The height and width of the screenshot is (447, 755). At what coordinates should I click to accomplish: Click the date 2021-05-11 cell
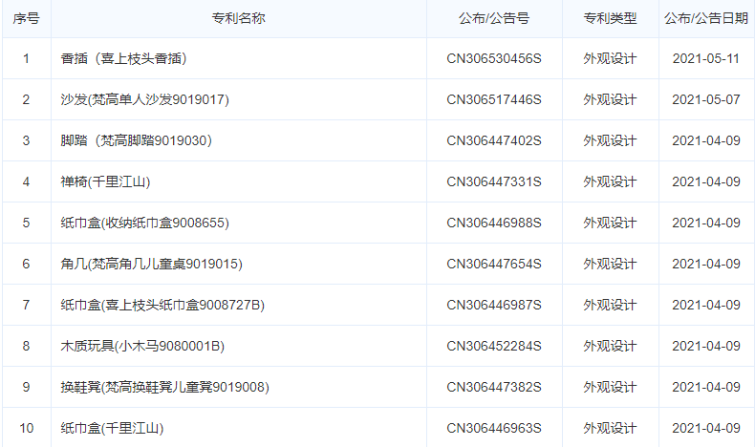pos(706,58)
